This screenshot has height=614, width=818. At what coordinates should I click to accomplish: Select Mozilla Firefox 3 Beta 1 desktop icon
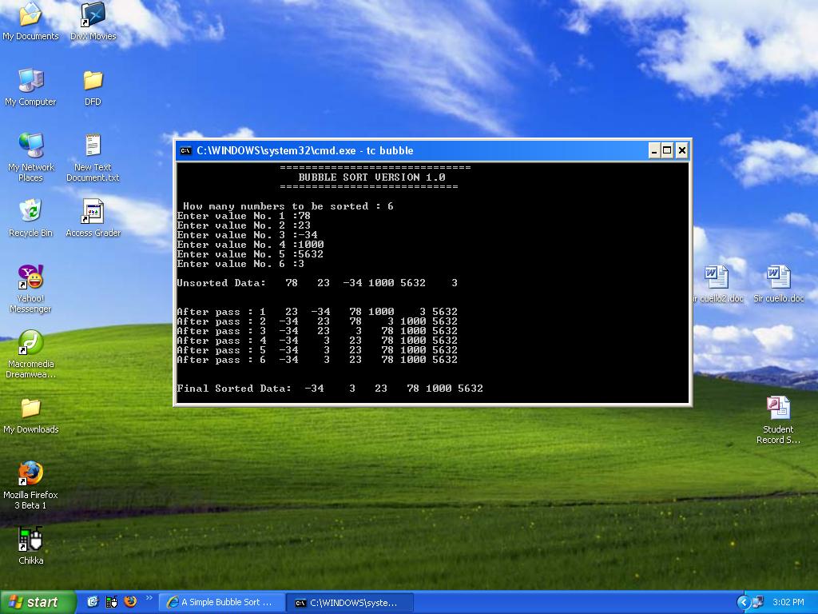[x=31, y=485]
